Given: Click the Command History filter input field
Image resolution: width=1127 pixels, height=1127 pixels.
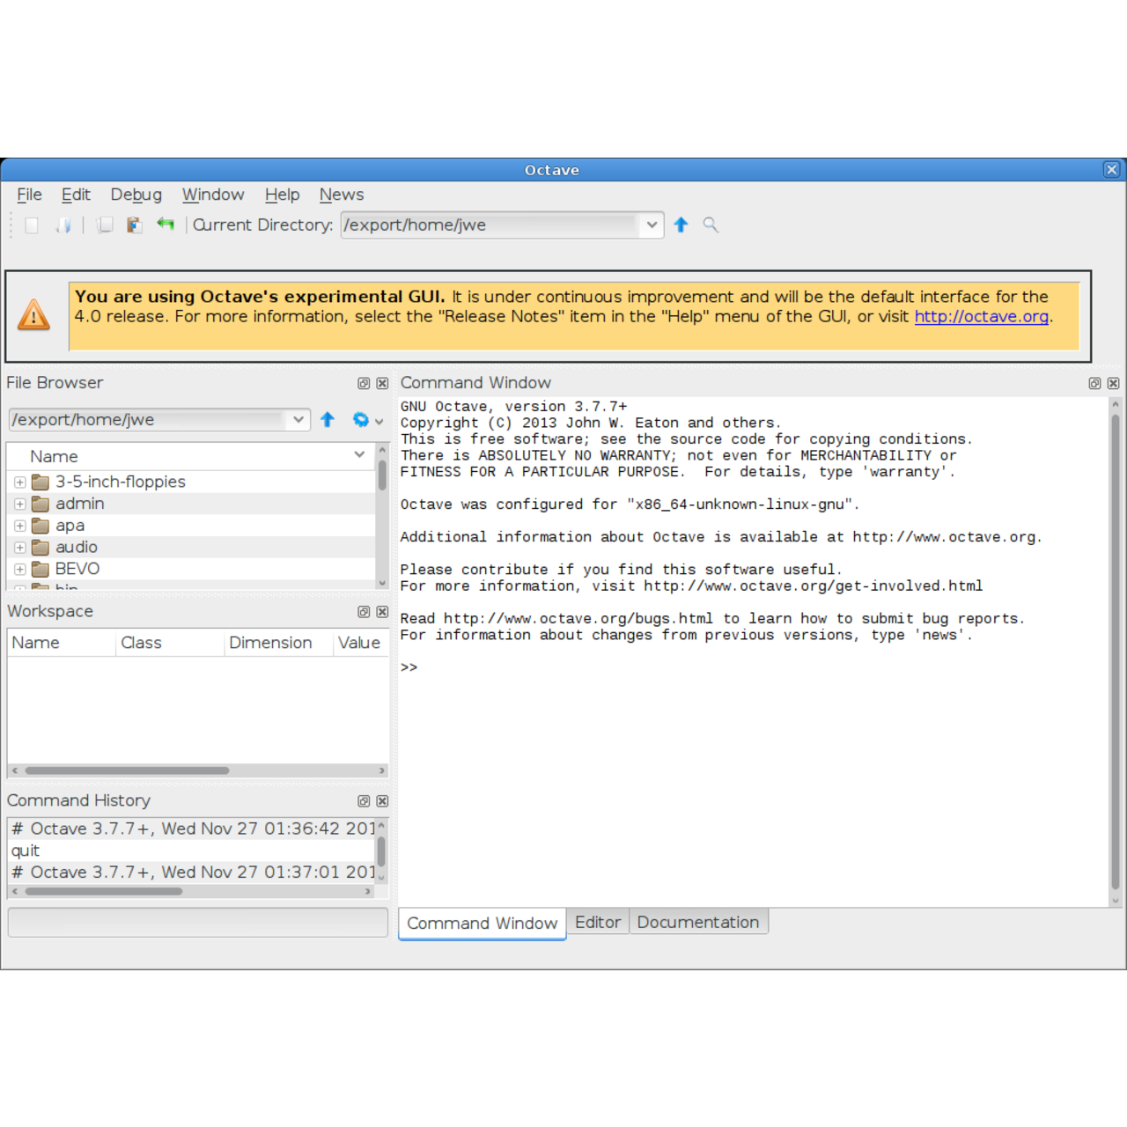Looking at the screenshot, I should tap(197, 923).
